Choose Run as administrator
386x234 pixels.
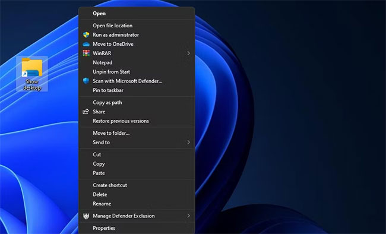click(137, 34)
